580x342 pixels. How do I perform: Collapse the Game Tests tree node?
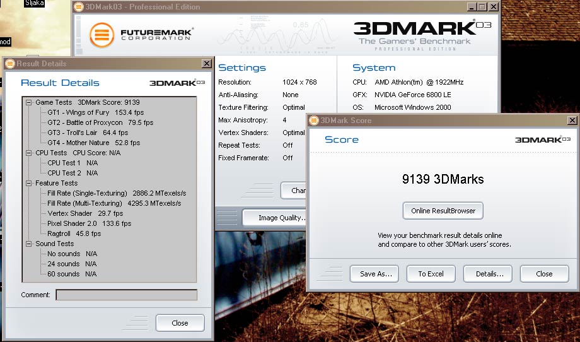pyautogui.click(x=29, y=102)
